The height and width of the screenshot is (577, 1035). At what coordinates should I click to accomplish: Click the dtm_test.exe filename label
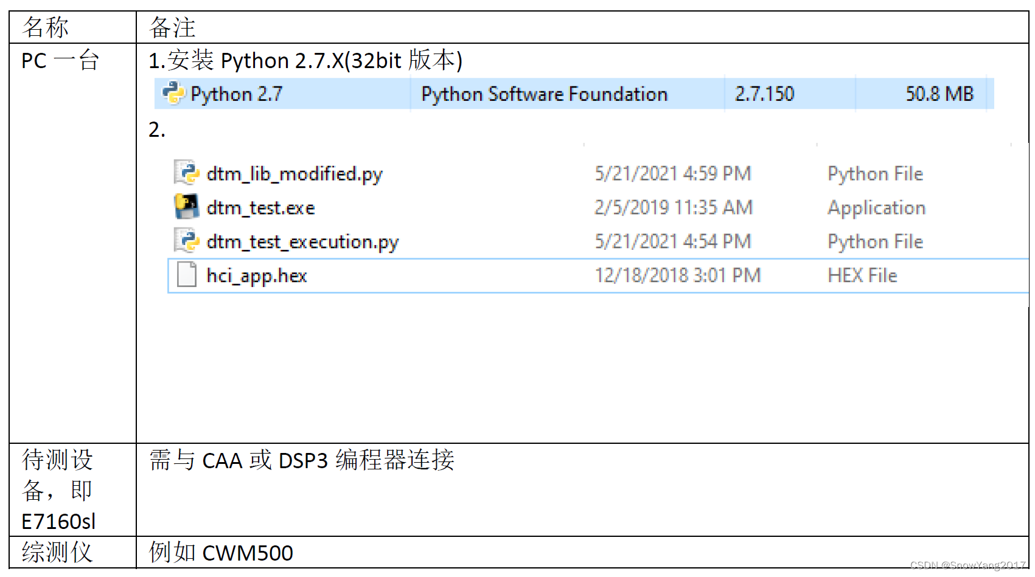[x=260, y=207]
